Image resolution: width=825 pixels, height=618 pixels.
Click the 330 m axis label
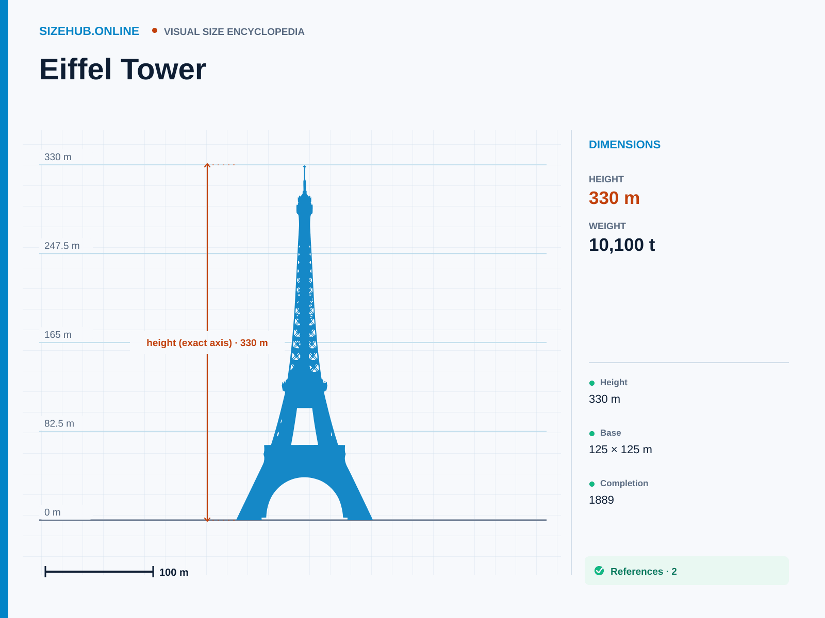(x=58, y=157)
